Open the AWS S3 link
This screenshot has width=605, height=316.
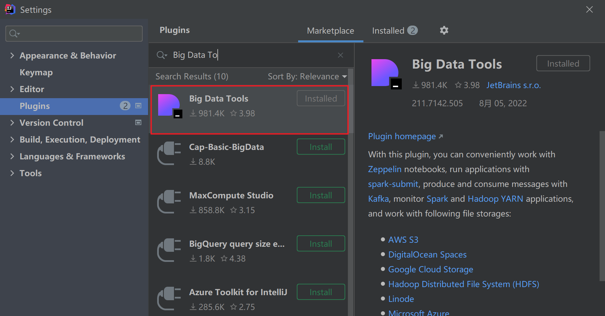pos(403,240)
